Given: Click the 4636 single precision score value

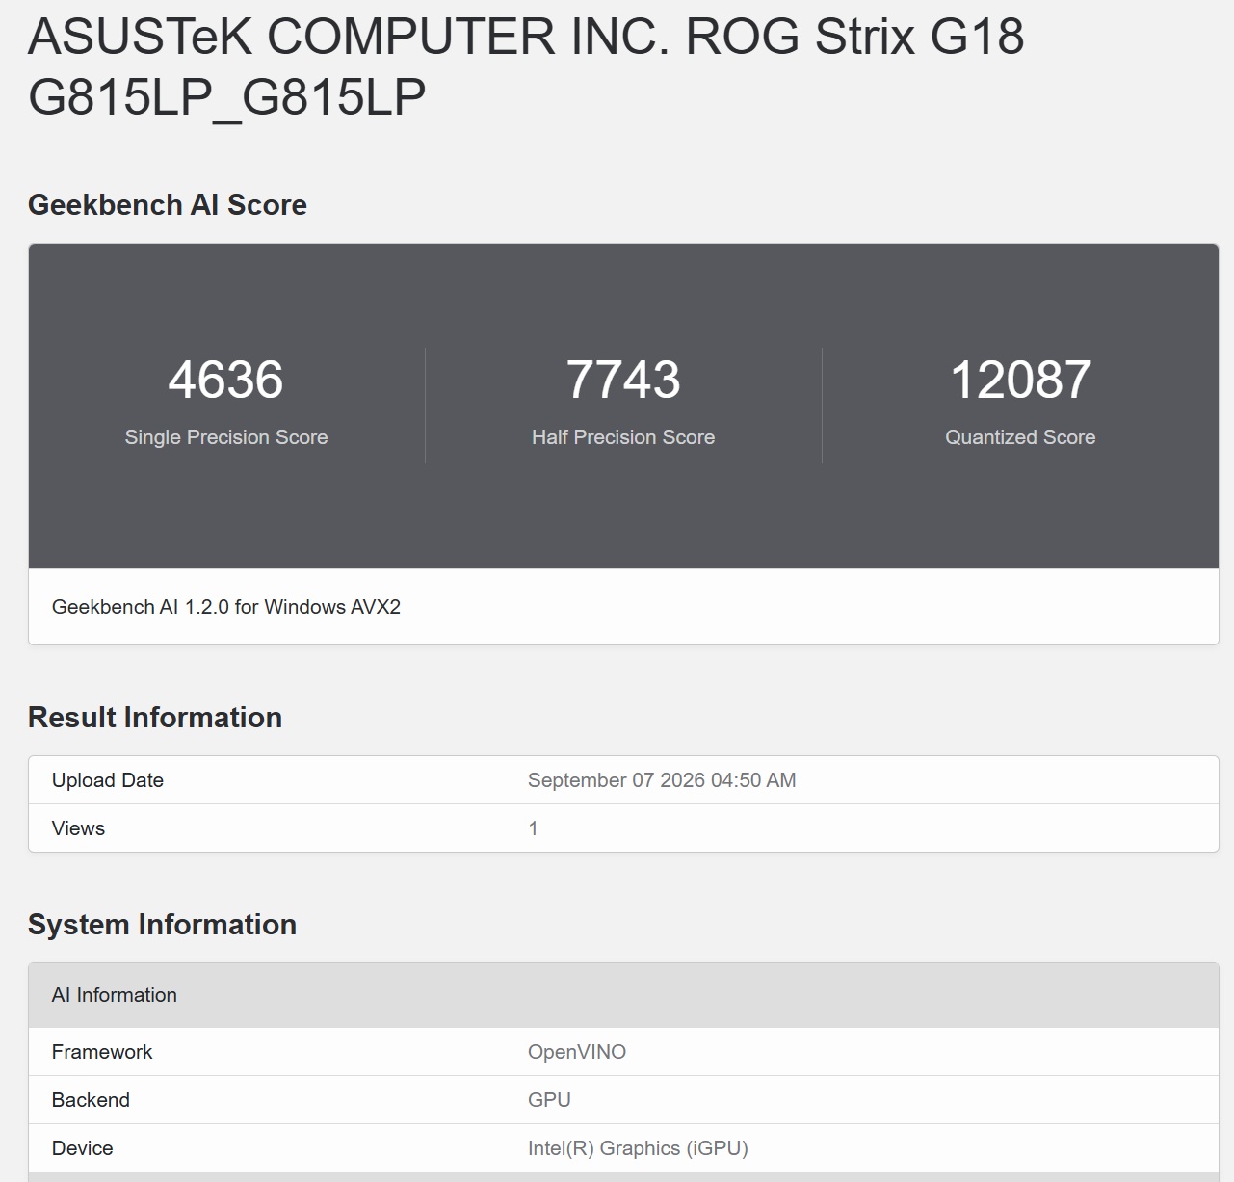Looking at the screenshot, I should (226, 379).
